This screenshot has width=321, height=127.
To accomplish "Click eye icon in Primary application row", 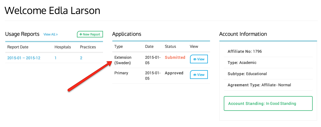I will tap(195, 75).
